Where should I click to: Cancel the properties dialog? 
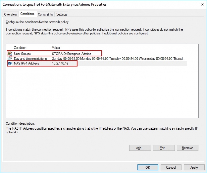(171, 168)
